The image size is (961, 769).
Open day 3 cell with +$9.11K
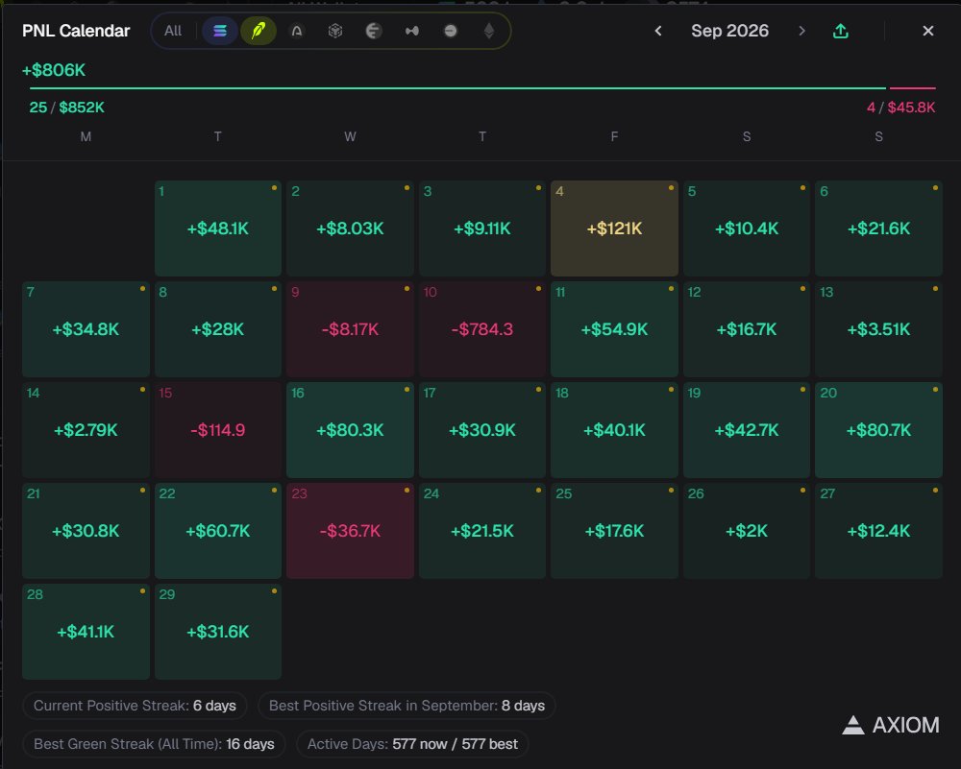point(482,228)
